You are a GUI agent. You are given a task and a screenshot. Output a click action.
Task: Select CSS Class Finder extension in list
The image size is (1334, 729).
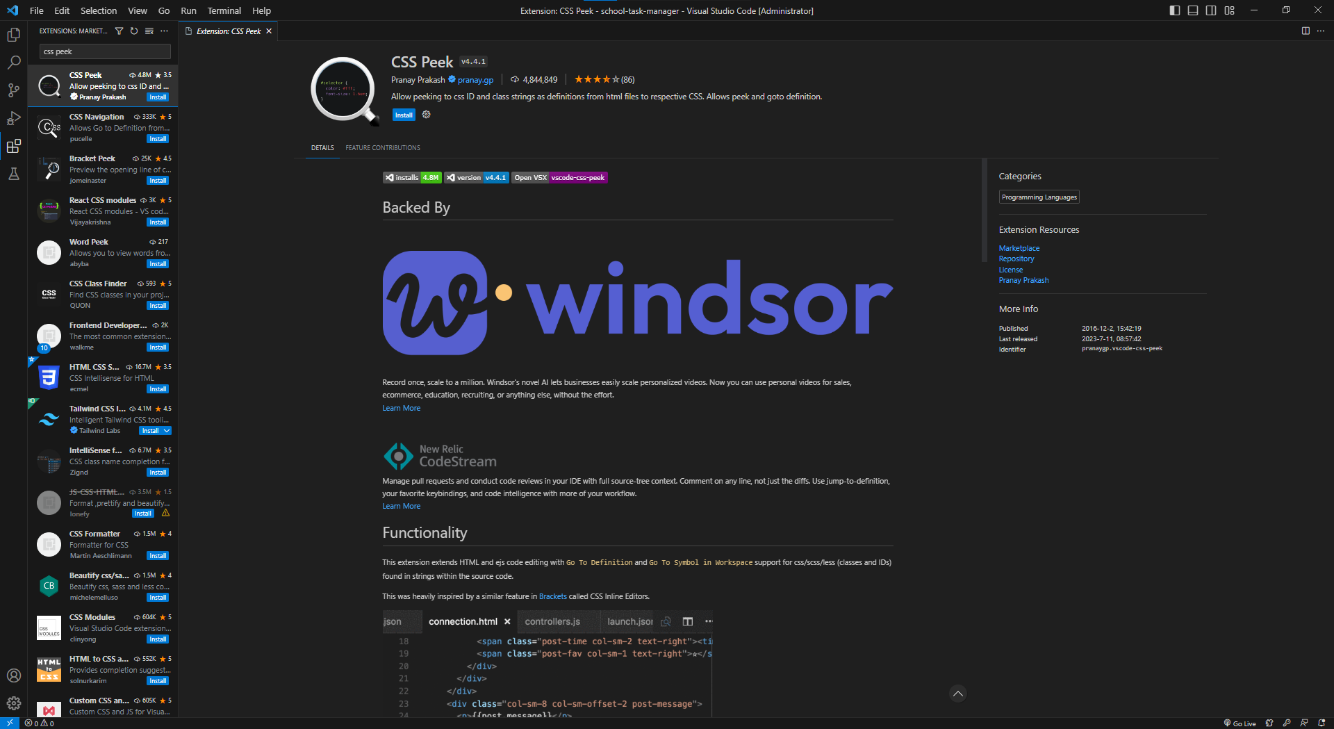pos(103,294)
